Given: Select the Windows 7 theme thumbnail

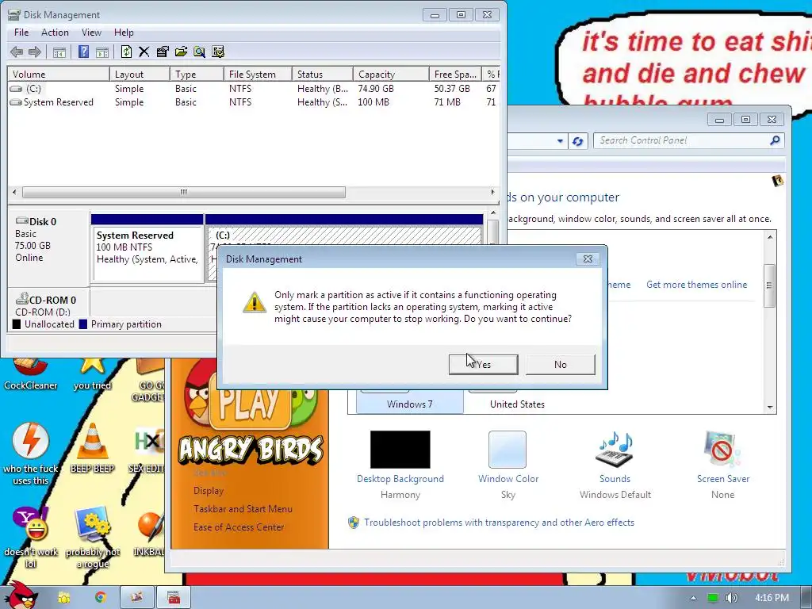Looking at the screenshot, I should [410, 402].
